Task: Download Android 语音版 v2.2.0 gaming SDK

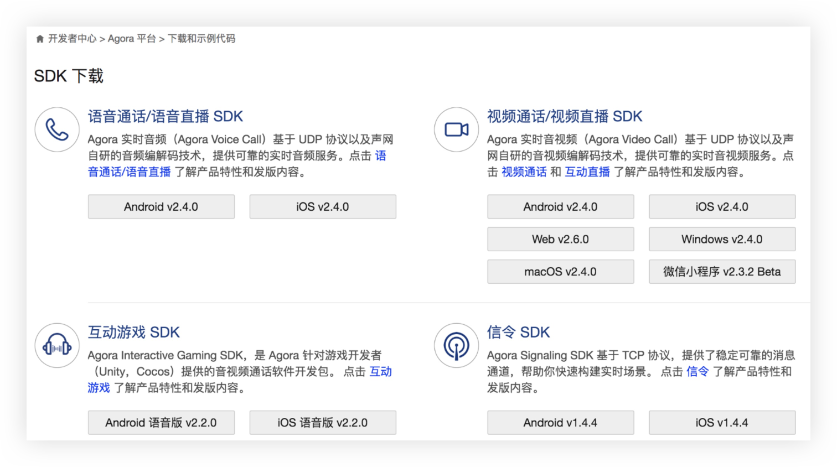Action: click(161, 423)
